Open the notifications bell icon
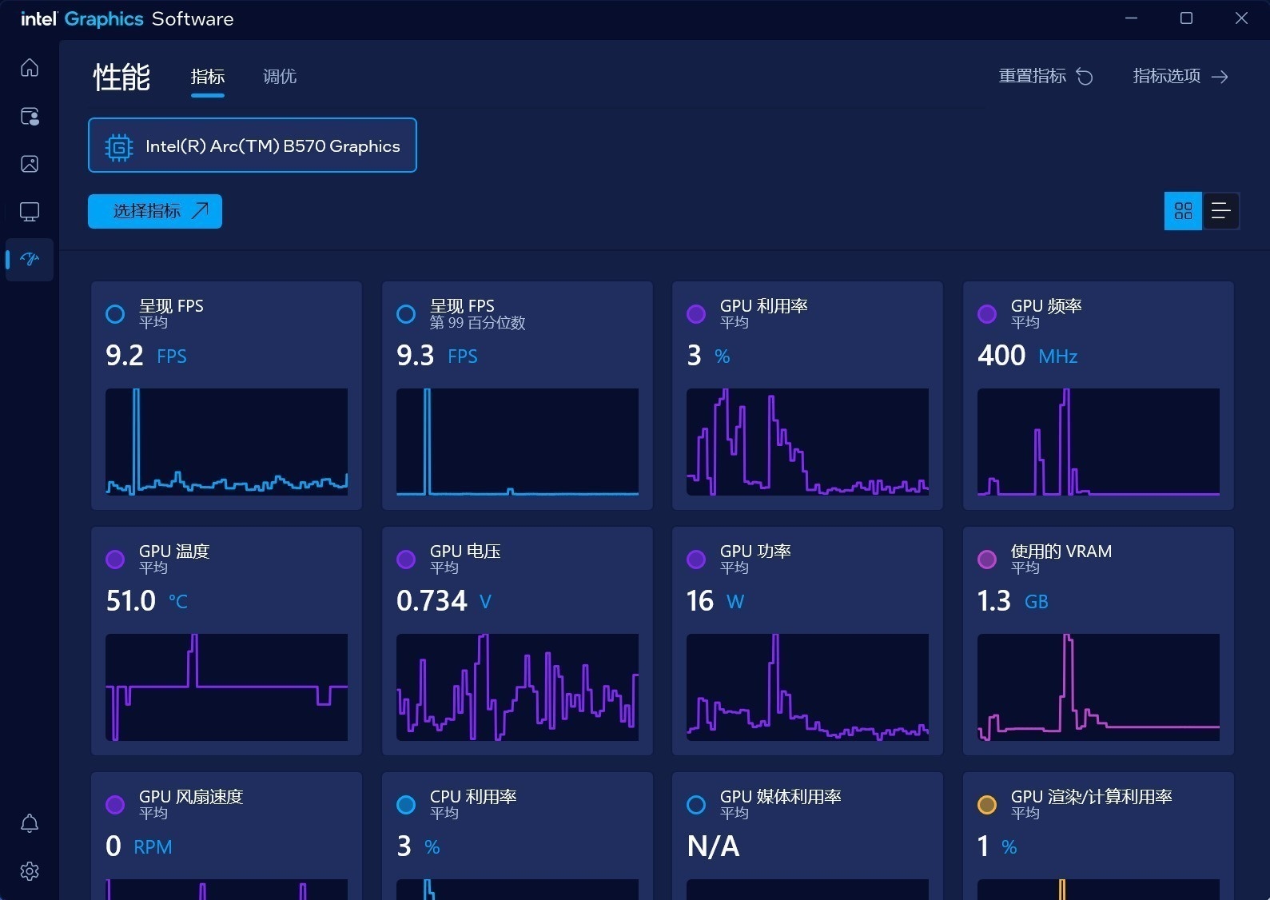 [30, 823]
